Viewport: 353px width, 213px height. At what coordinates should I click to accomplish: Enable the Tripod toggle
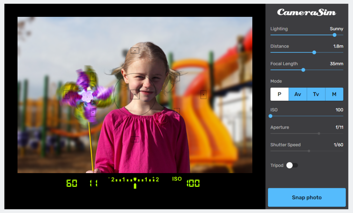click(292, 166)
